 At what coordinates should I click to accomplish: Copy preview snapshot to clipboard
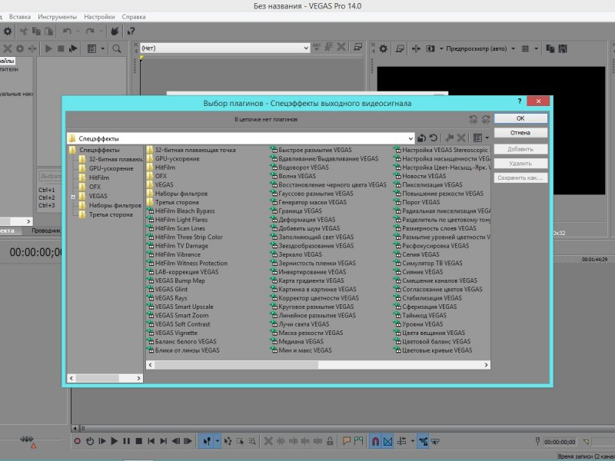click(550, 48)
